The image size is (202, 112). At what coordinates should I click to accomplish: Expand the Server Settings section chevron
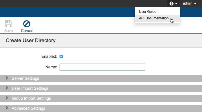click(x=7, y=78)
